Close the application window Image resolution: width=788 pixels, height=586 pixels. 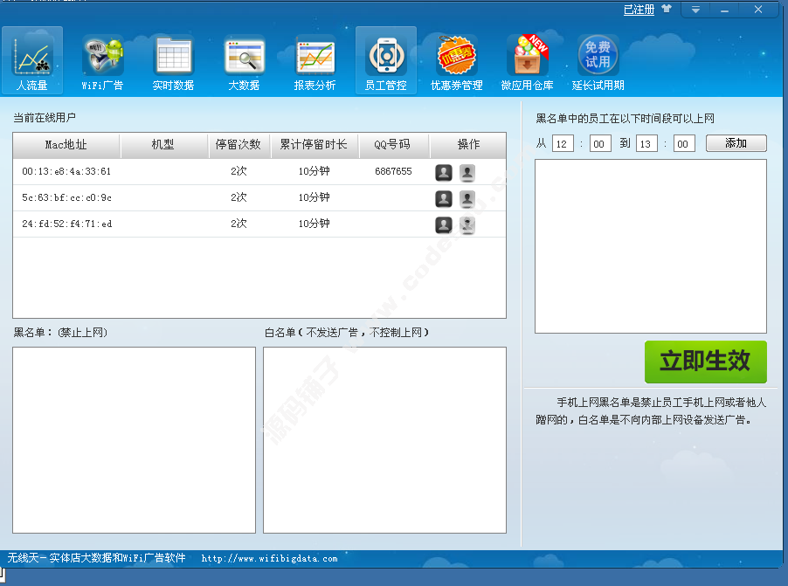point(757,10)
